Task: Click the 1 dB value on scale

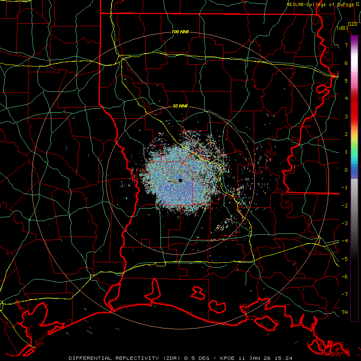Action: coord(346,152)
